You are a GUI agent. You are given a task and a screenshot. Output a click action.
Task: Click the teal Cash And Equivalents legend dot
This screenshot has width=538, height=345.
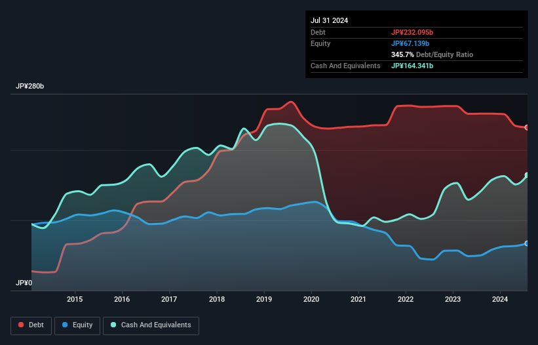(x=113, y=325)
